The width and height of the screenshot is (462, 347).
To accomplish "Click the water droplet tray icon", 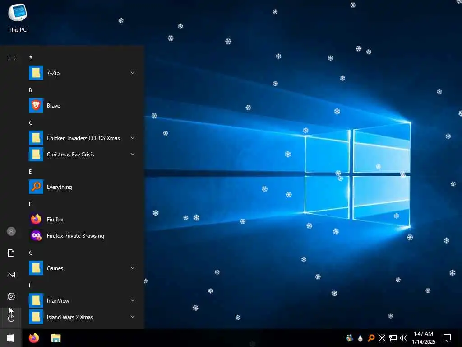I will click(x=360, y=338).
